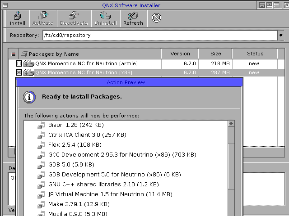Click the package icon beside Bison 1.28
Viewport: 289px width, 216px height.
[41, 125]
